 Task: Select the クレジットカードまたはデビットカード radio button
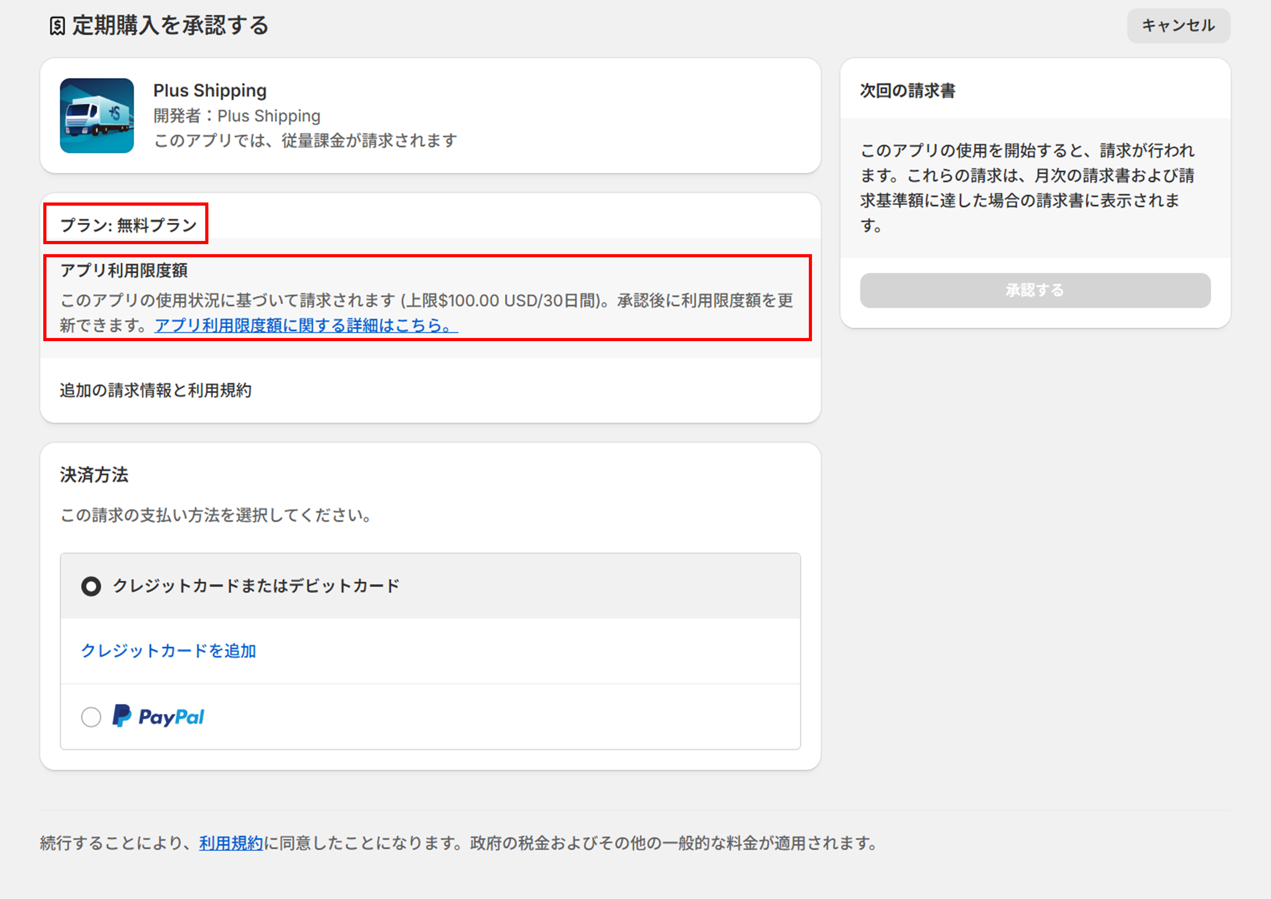[x=91, y=586]
